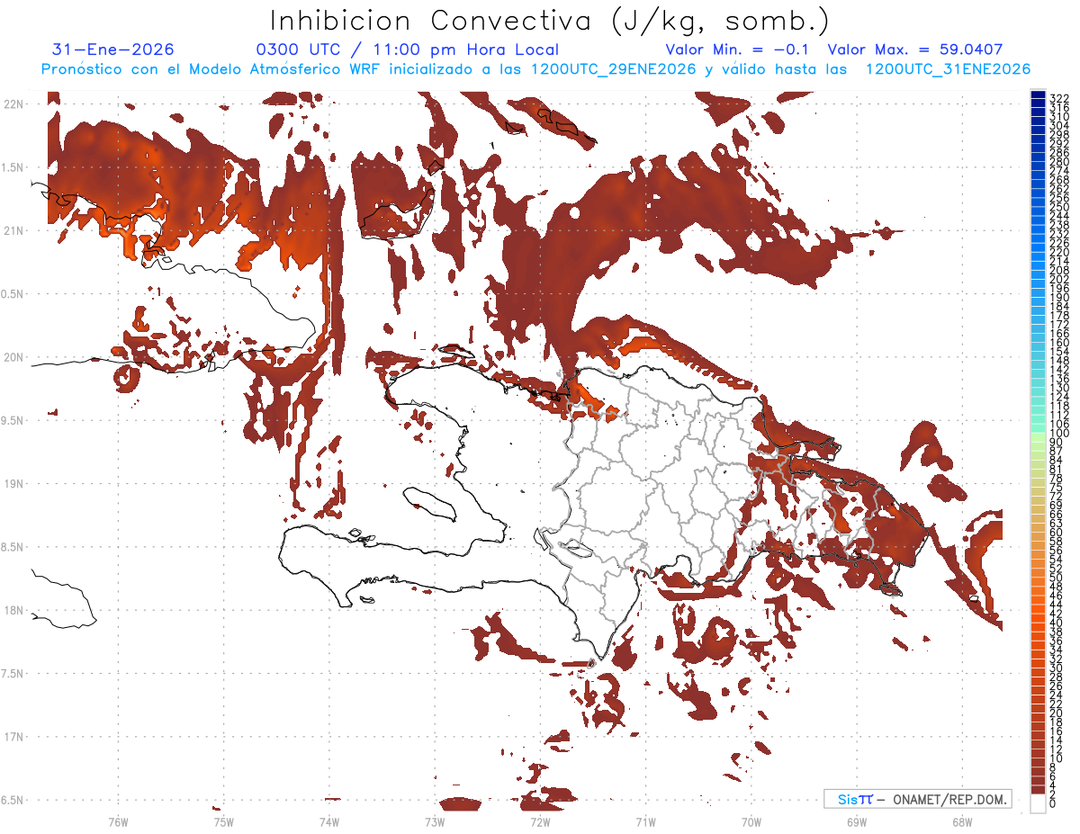
Task: Click the '17N' latitude label
Action: pos(13,737)
